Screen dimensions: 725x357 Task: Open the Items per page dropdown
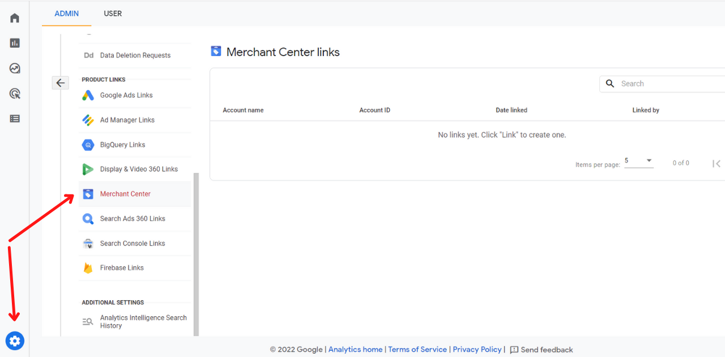[638, 161]
